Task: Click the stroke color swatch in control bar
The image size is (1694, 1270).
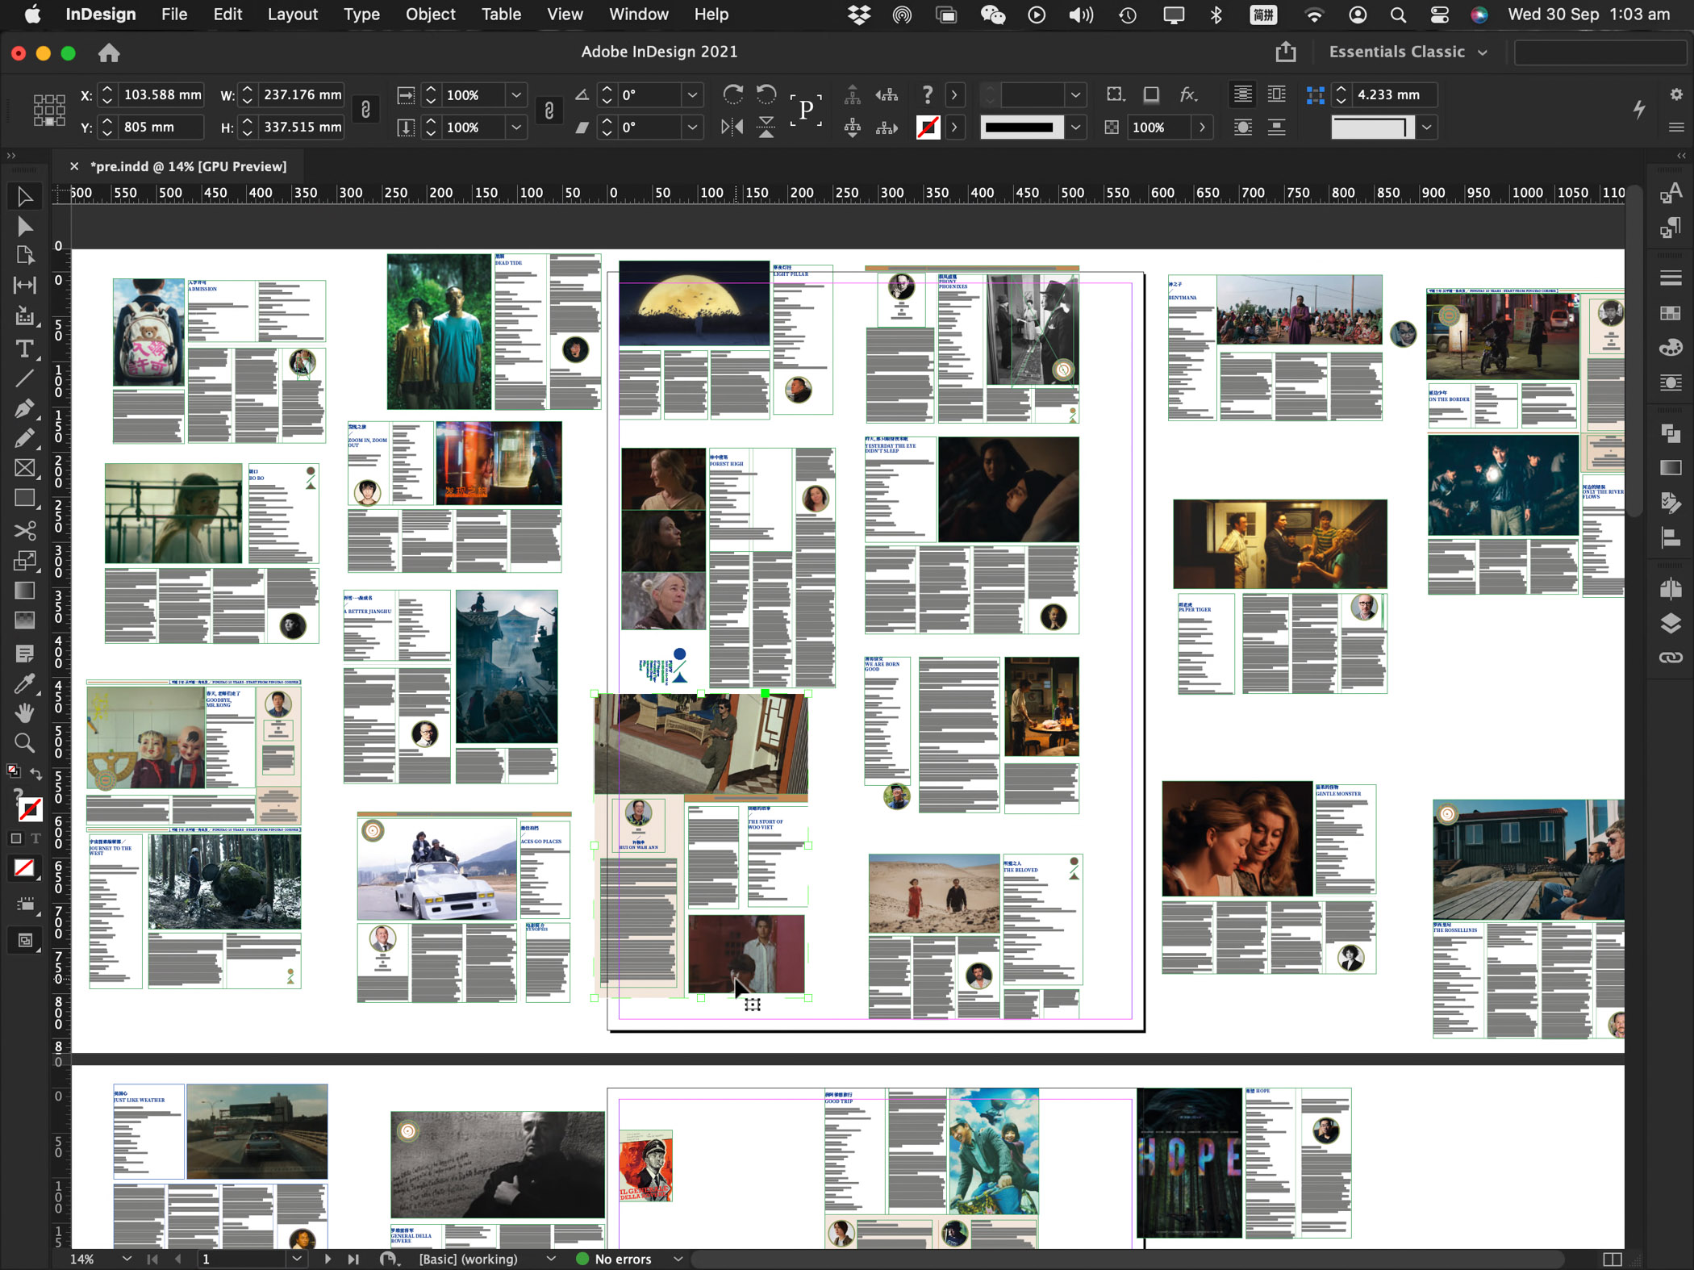Action: coord(928,127)
